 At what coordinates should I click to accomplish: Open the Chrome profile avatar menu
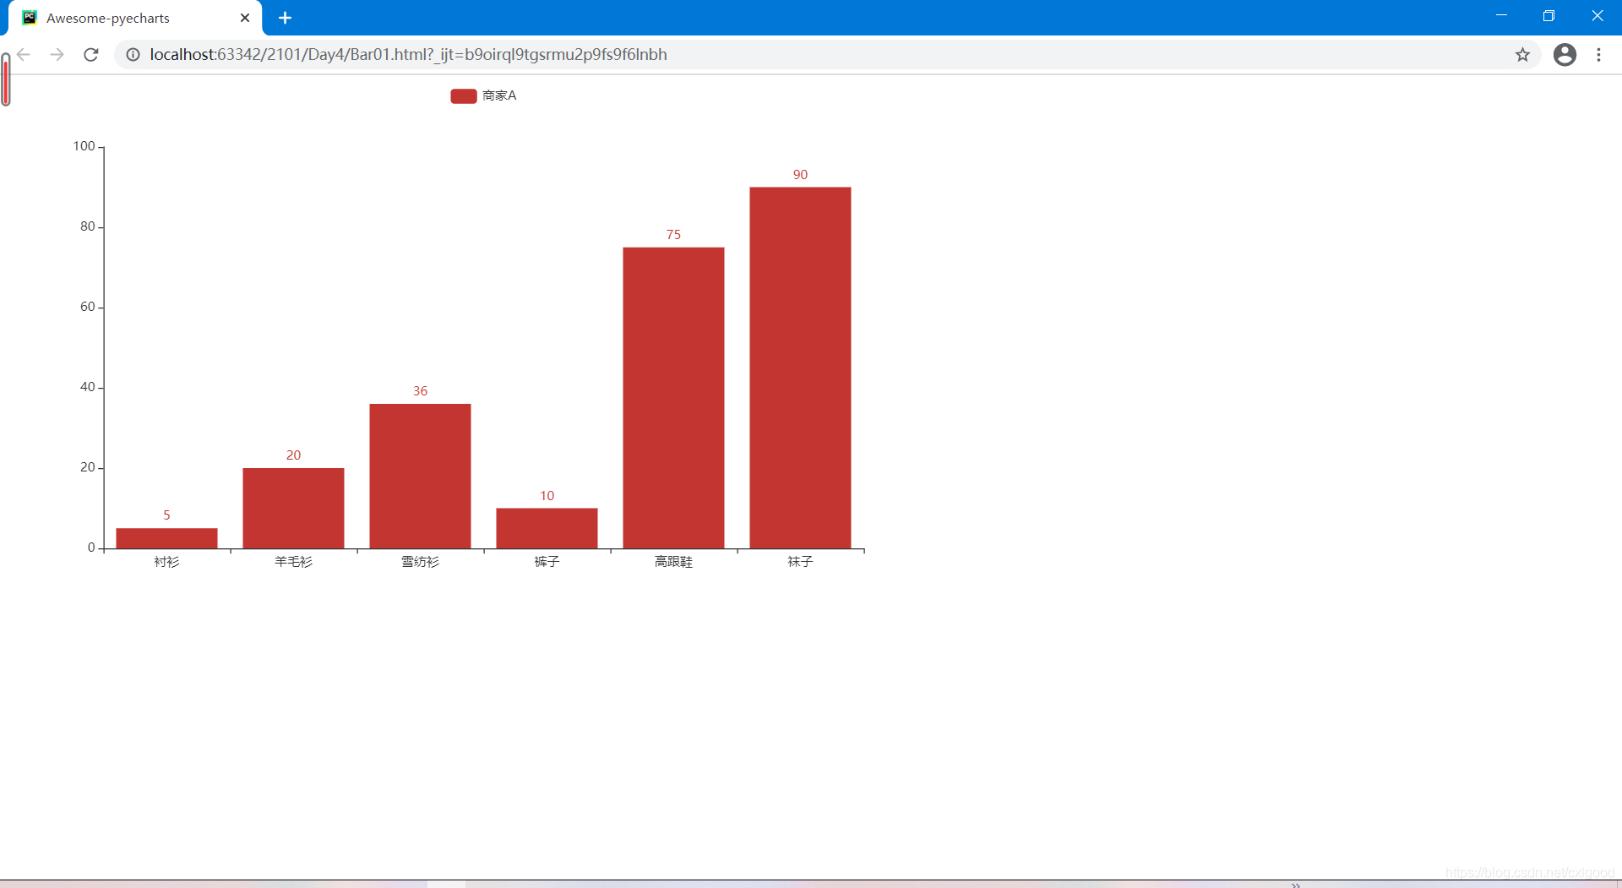pyautogui.click(x=1565, y=55)
